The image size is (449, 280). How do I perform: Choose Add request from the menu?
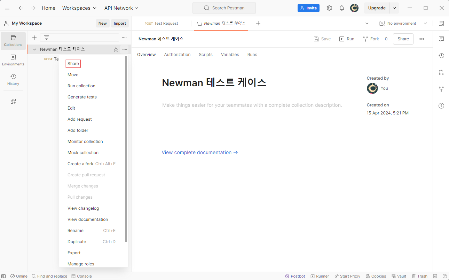(80, 119)
